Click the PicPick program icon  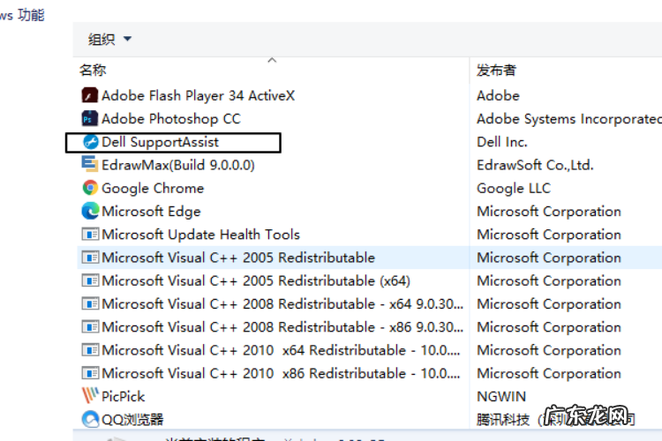(89, 396)
